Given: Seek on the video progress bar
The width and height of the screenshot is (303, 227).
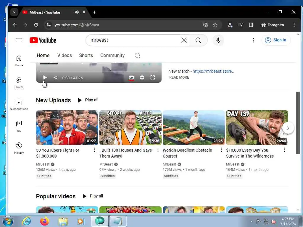Looking at the screenshot, I should click(x=99, y=71).
